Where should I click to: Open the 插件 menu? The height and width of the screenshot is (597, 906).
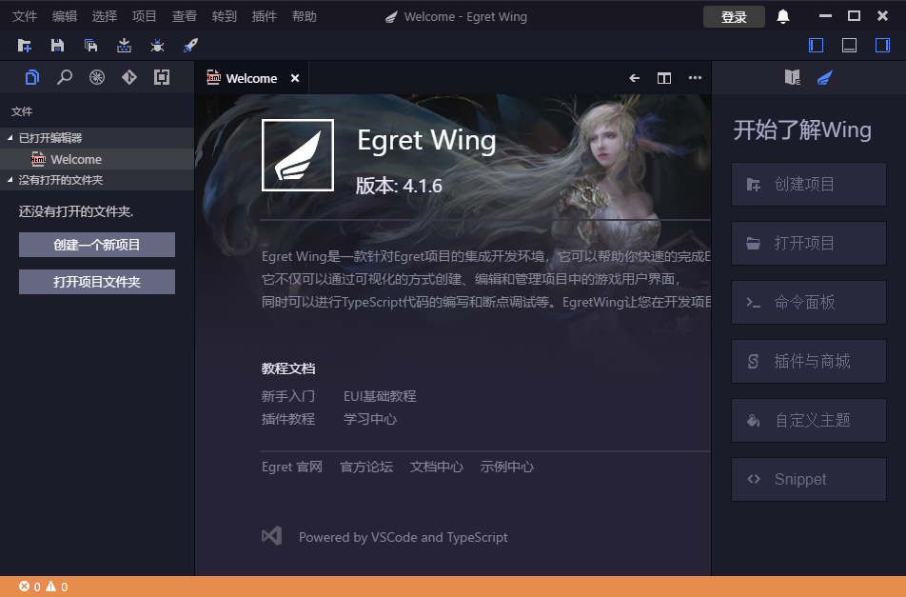point(264,16)
